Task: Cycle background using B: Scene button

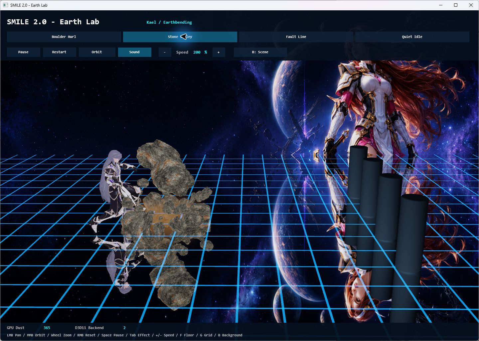Action: pyautogui.click(x=260, y=52)
